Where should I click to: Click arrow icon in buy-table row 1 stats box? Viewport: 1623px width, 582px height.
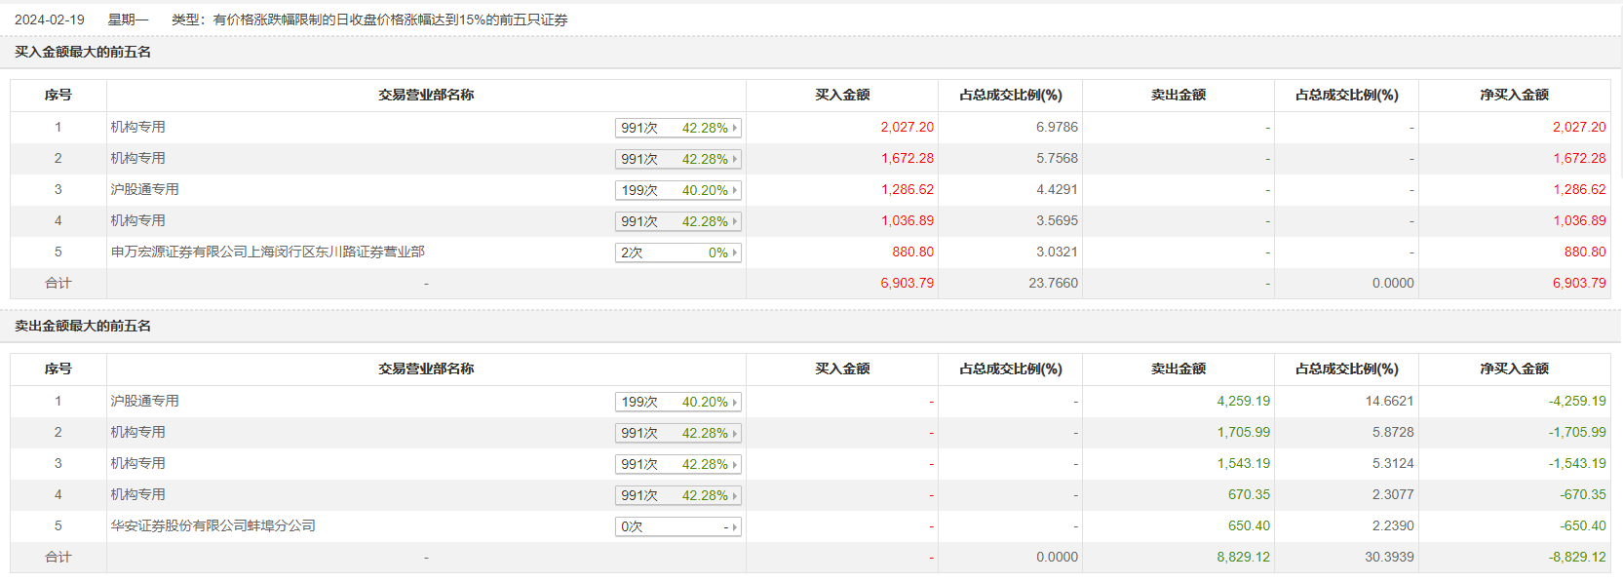tap(735, 128)
